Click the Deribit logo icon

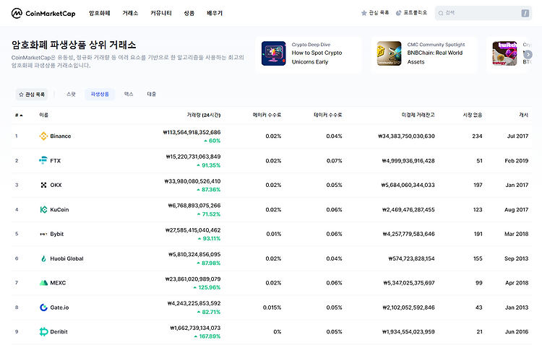coord(43,332)
